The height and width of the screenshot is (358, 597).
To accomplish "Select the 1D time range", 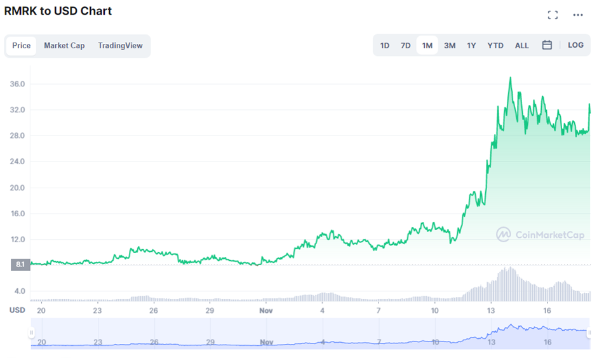I will click(384, 45).
